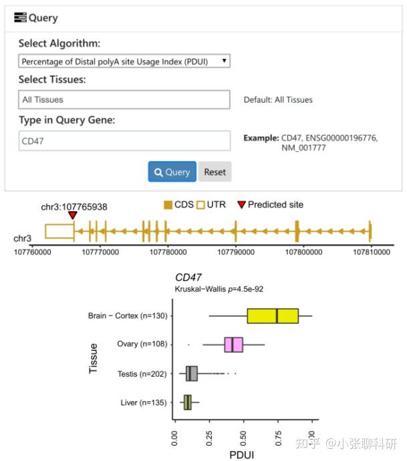The width and height of the screenshot is (407, 461).
Task: Click the query gene input with CD47
Action: coord(124,141)
